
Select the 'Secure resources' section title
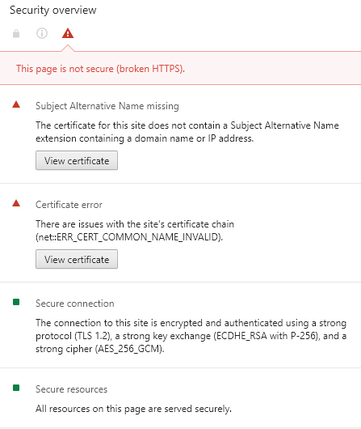point(71,389)
